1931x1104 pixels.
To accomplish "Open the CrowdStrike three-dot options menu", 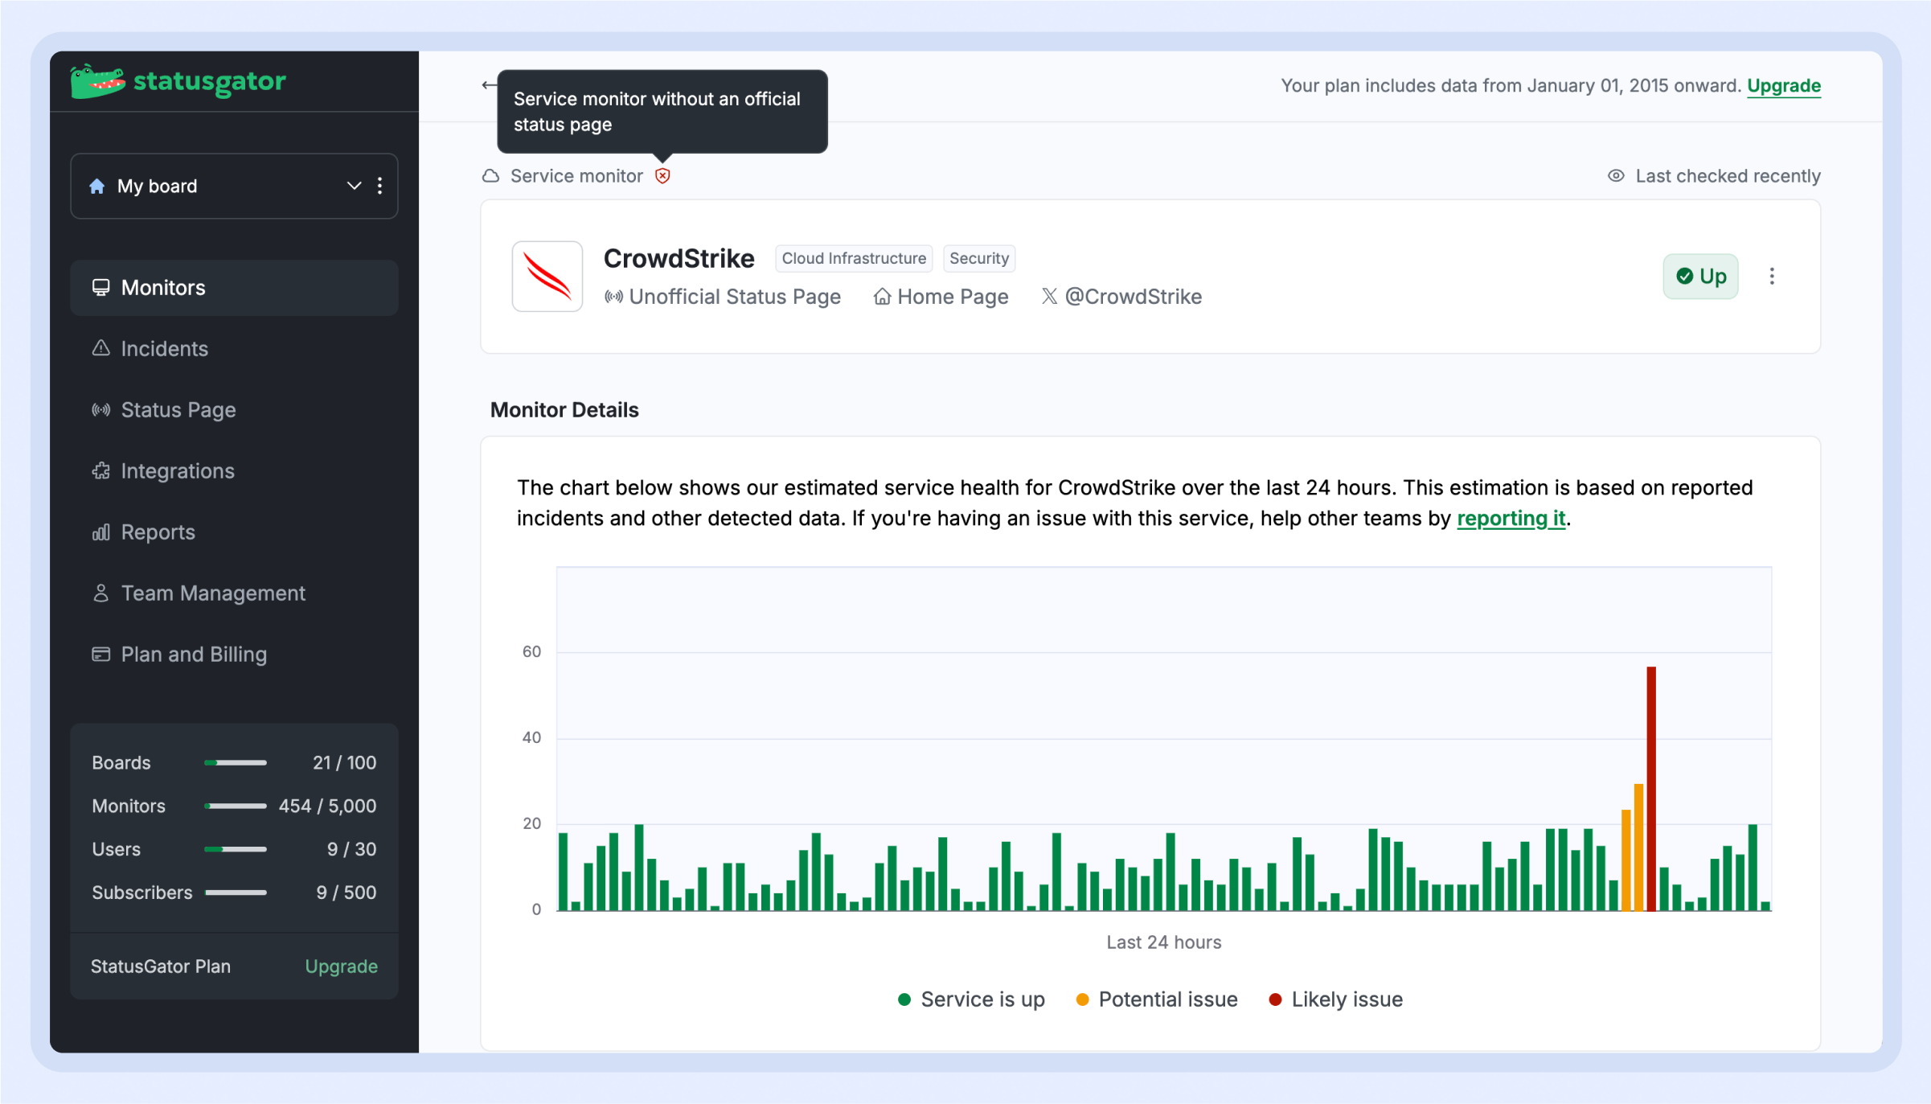I will click(x=1772, y=277).
